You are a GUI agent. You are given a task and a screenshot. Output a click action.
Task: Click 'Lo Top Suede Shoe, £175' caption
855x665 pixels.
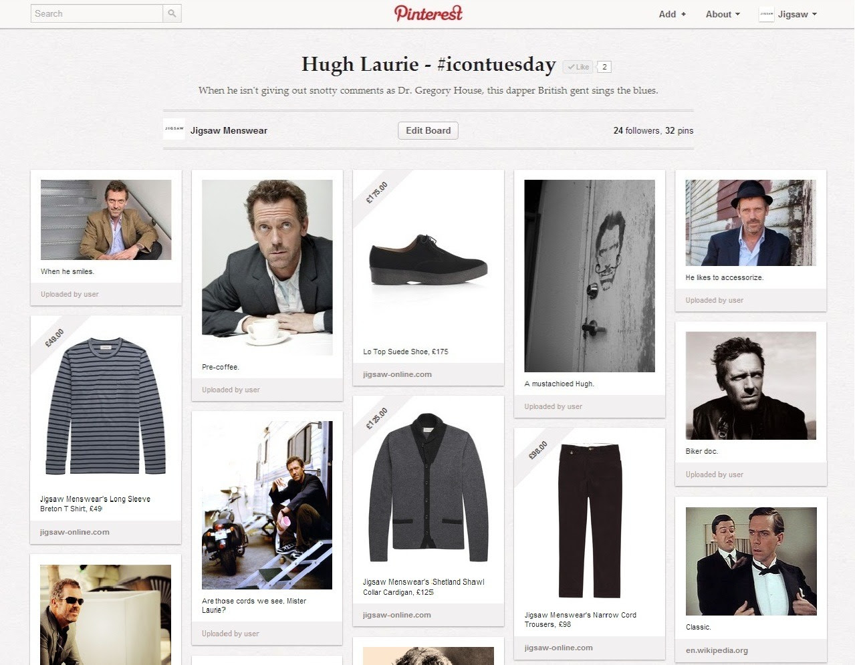pos(406,352)
